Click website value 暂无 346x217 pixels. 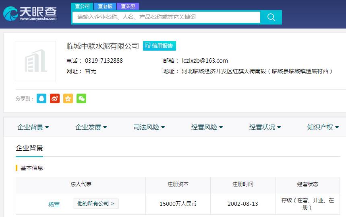click(91, 71)
